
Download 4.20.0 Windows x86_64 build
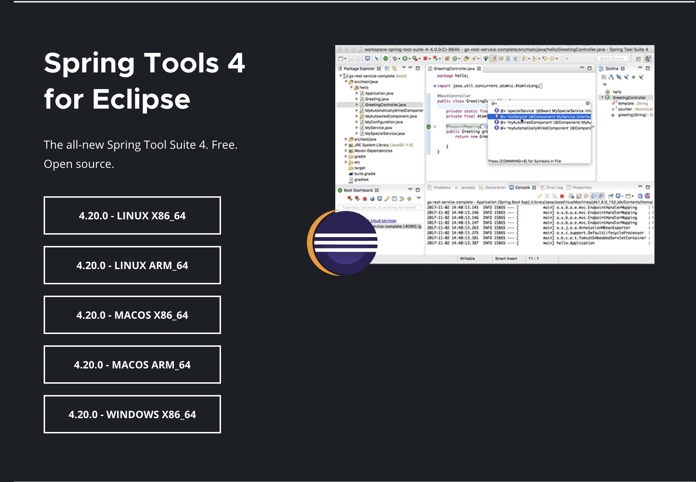[132, 414]
